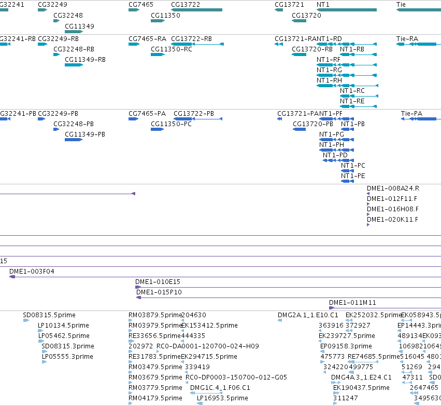This screenshot has width=441, height=406.
Task: Choose protein CG13720-PB
Action: [313, 124]
